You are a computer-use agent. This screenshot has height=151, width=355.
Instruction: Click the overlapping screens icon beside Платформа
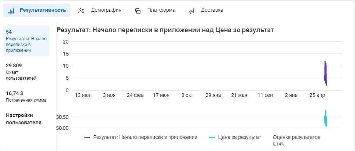[138, 11]
